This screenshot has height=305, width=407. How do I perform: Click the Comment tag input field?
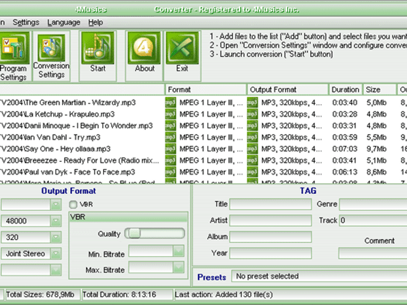(x=373, y=253)
